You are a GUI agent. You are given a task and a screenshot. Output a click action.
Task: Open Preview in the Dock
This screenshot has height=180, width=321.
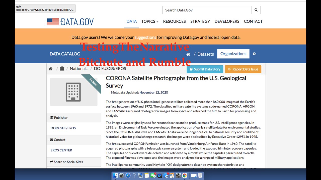(140, 175)
